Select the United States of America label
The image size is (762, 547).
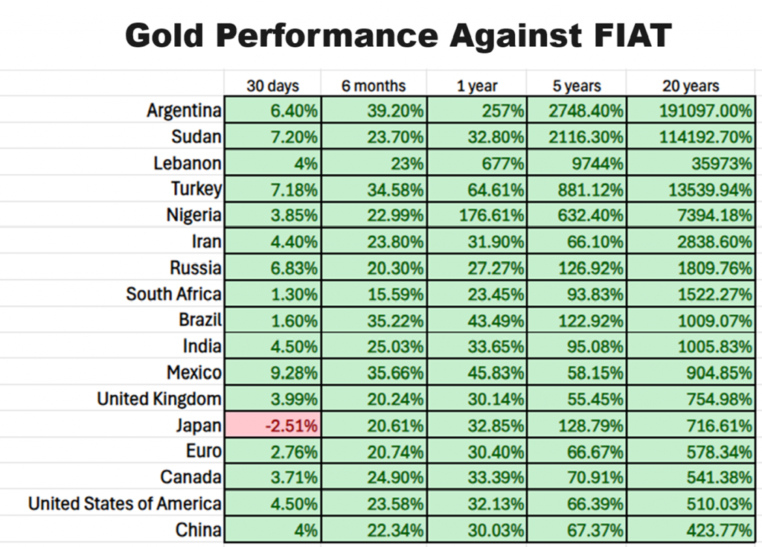[x=124, y=504]
